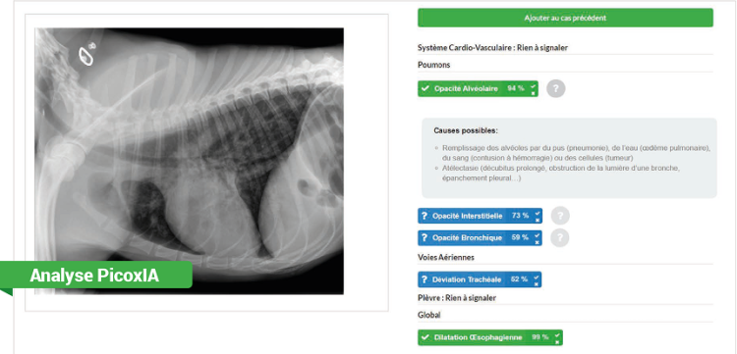Click Ajouter au cas précédent button
This screenshot has width=737, height=354.
(x=565, y=18)
